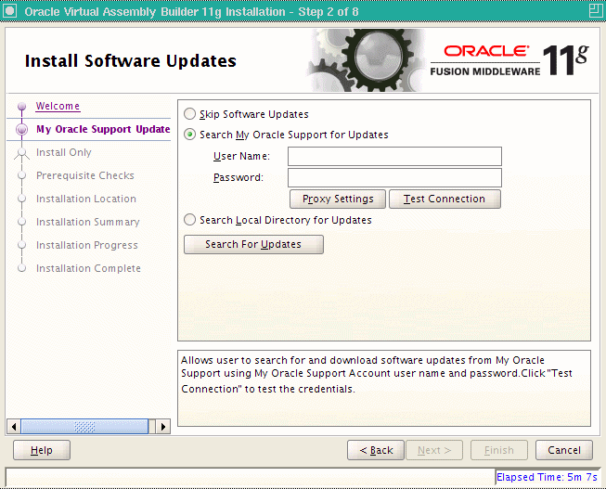This screenshot has width=606, height=489.
Task: Focus the Password input field
Action: (x=394, y=177)
